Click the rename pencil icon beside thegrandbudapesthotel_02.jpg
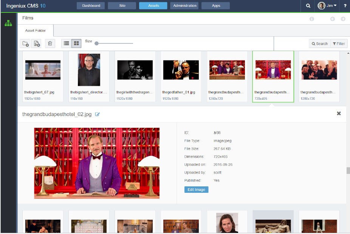Image resolution: width=350 pixels, height=234 pixels. point(97,114)
